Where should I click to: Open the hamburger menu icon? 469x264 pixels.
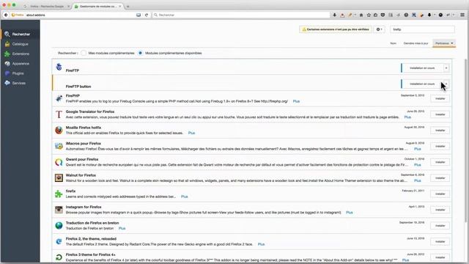click(x=462, y=15)
